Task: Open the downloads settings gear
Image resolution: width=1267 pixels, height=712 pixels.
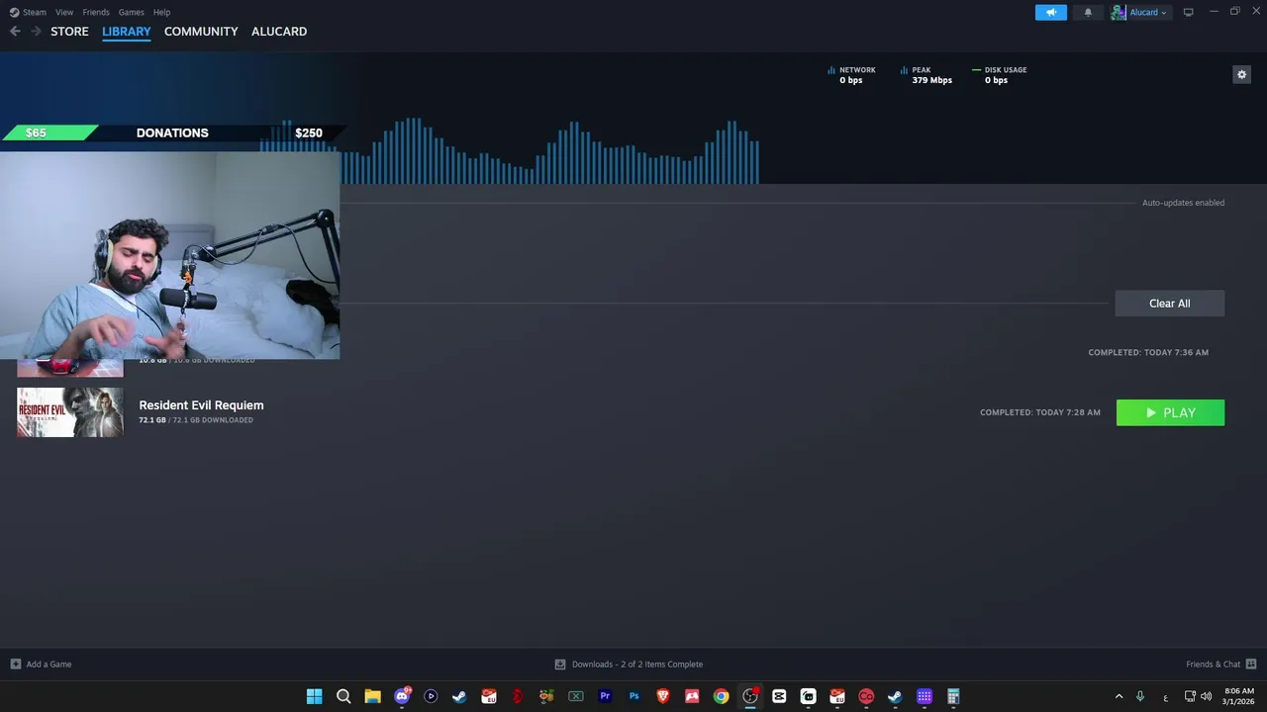Action: click(1241, 74)
